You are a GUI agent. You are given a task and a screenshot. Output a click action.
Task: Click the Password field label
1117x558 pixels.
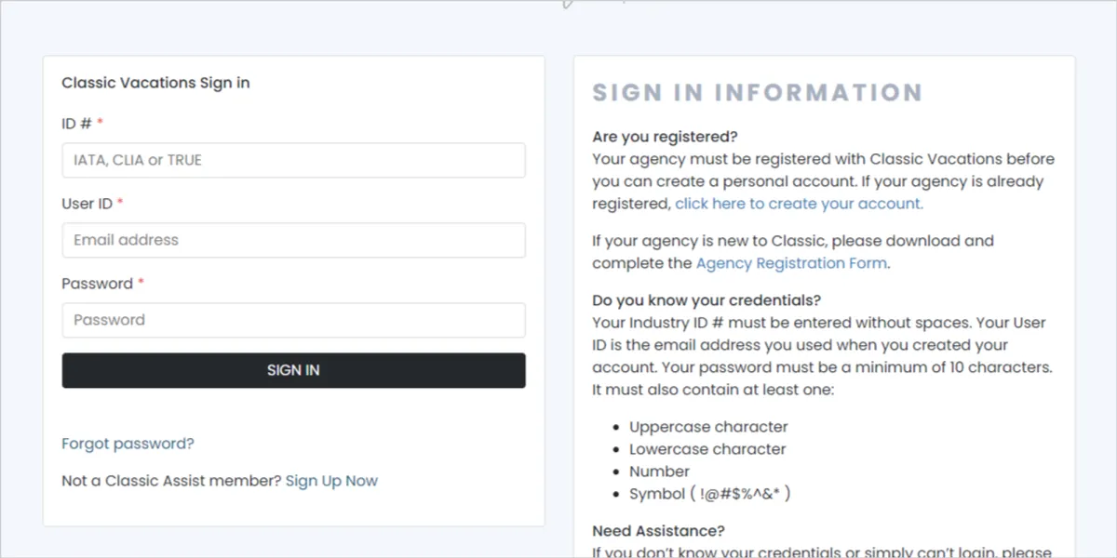click(x=97, y=284)
